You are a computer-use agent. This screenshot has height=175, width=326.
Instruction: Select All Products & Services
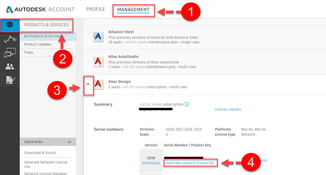pyautogui.click(x=48, y=36)
